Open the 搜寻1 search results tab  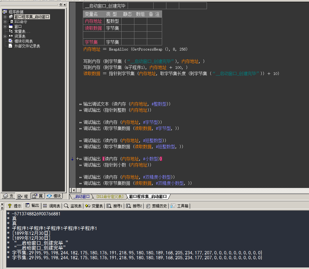pos(115,206)
